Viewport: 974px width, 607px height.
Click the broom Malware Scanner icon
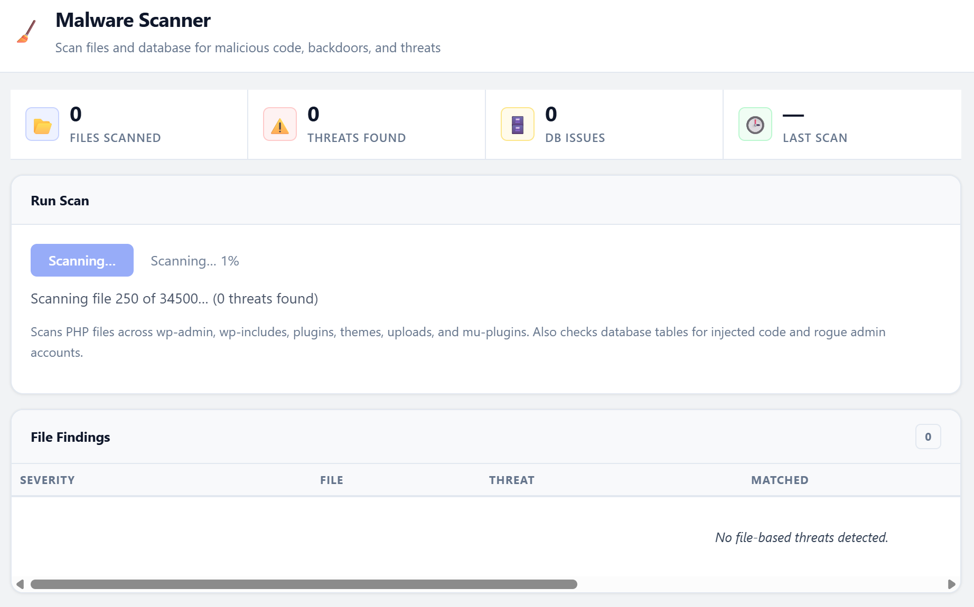pyautogui.click(x=26, y=31)
